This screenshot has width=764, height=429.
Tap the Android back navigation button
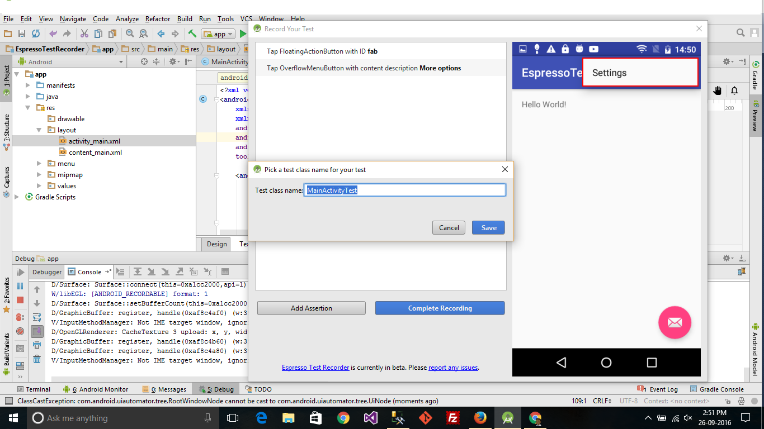click(x=561, y=363)
